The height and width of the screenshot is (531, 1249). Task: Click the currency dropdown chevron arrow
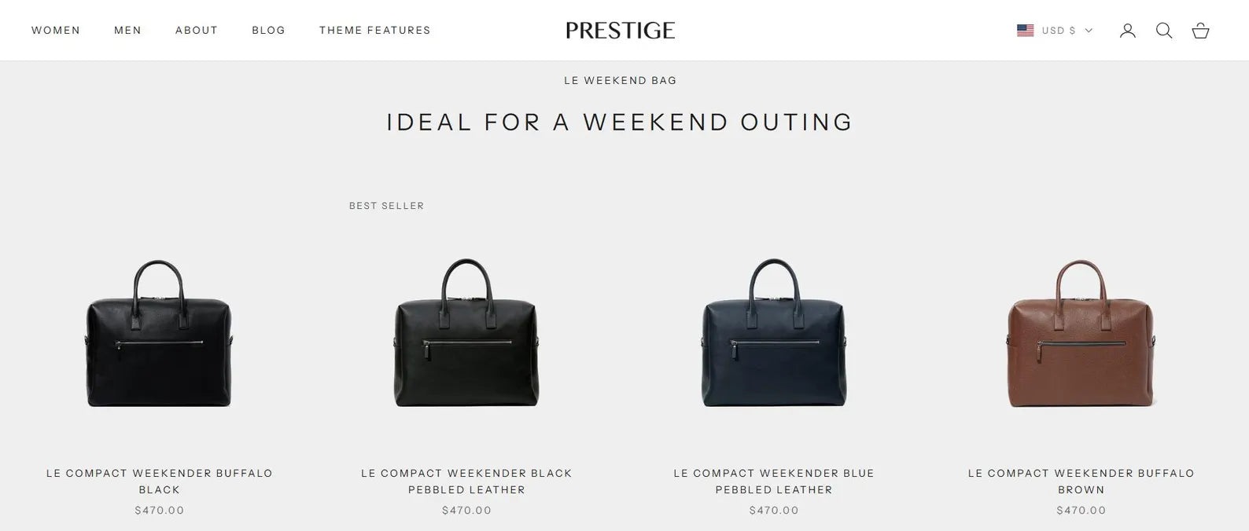1089,31
